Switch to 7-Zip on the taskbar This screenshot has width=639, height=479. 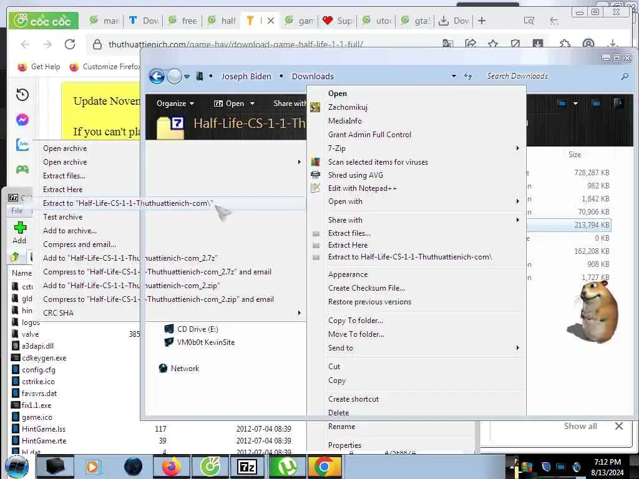pos(248,467)
